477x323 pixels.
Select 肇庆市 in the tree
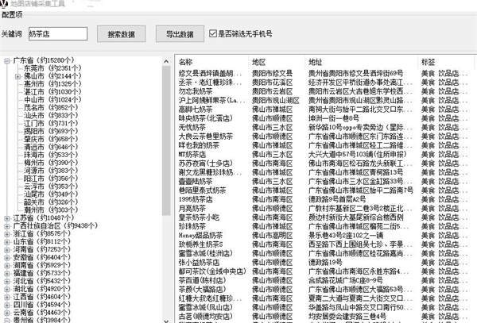click(x=51, y=139)
